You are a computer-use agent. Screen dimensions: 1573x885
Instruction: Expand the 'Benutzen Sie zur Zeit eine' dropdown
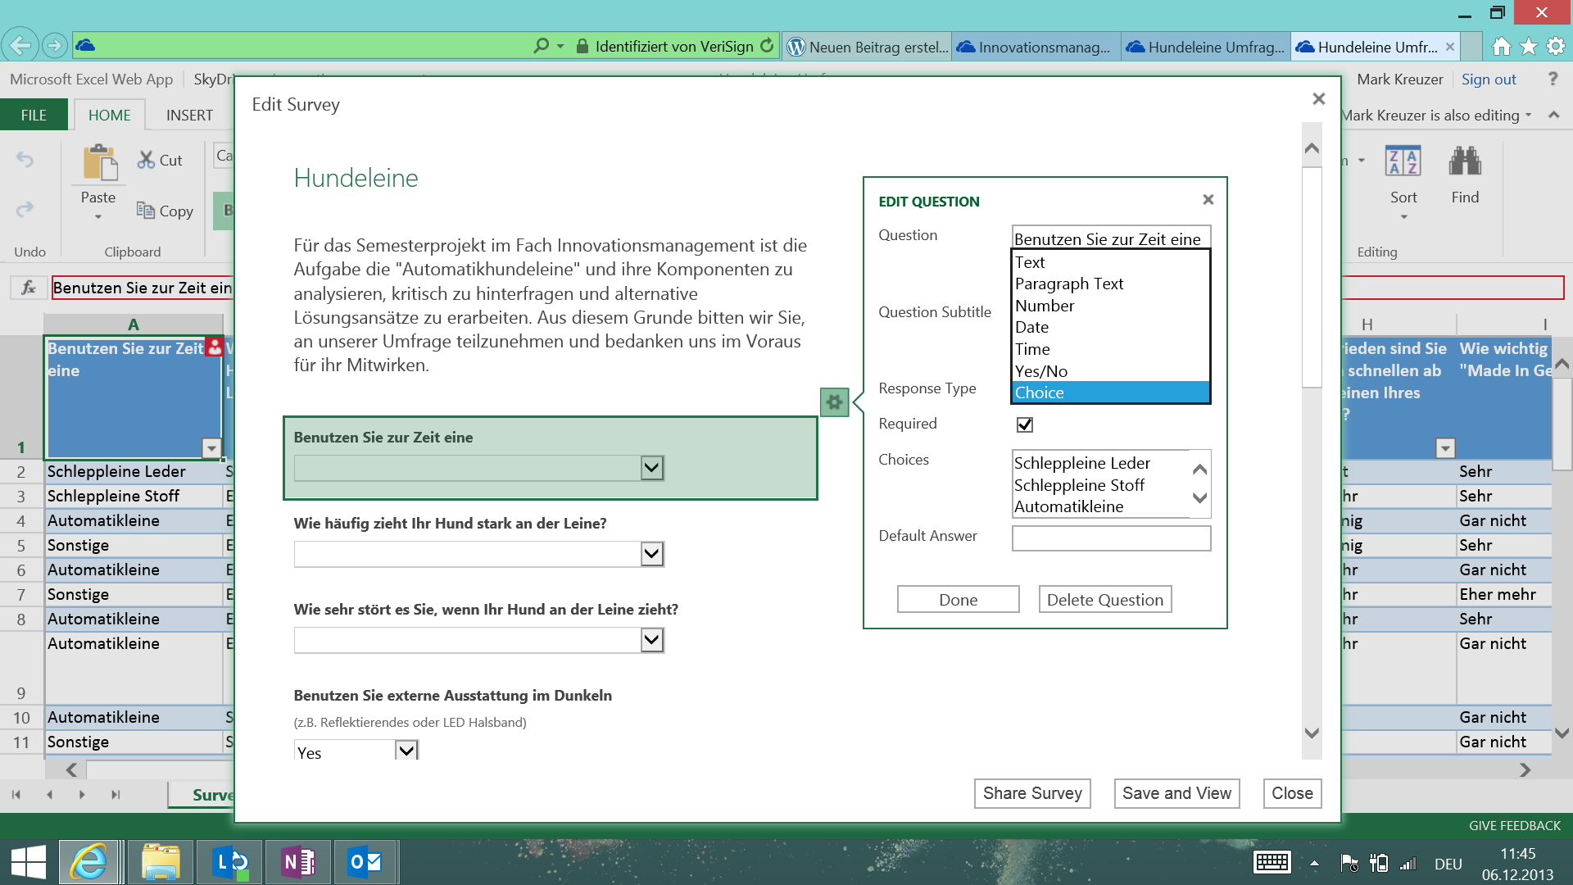tap(651, 468)
